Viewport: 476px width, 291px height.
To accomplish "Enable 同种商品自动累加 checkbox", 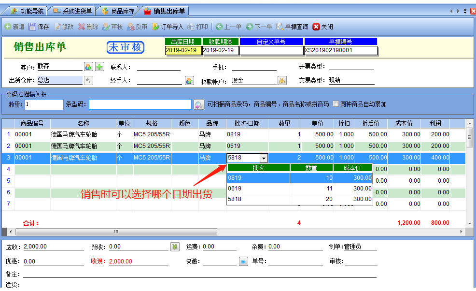I will [x=336, y=104].
